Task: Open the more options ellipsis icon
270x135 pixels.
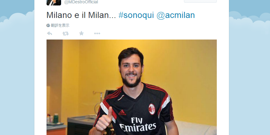Action: pyautogui.click(x=97, y=33)
